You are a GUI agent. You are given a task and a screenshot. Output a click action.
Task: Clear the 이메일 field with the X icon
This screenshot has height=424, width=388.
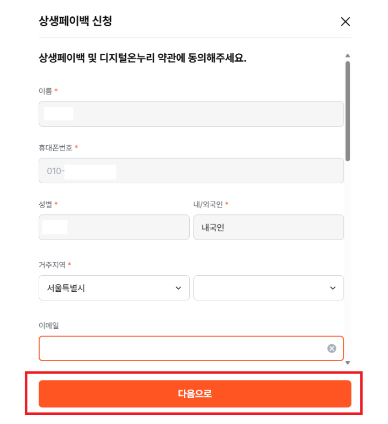coord(332,348)
